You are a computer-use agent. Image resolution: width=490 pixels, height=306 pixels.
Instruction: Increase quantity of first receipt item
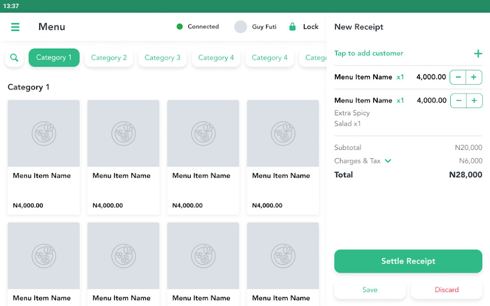click(474, 78)
